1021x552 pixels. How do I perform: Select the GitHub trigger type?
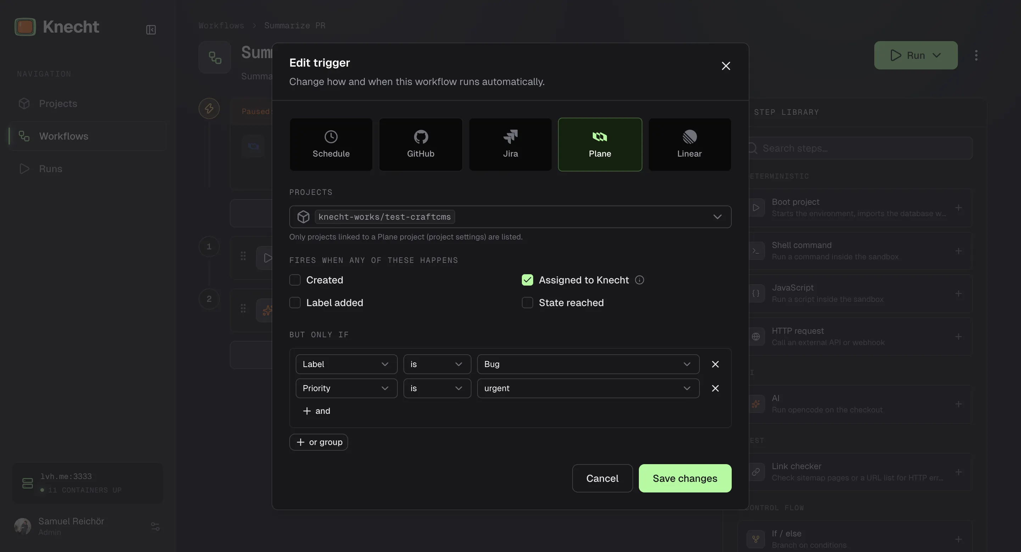point(420,145)
